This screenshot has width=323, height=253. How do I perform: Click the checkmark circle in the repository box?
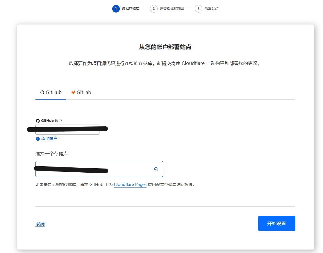tap(156, 169)
